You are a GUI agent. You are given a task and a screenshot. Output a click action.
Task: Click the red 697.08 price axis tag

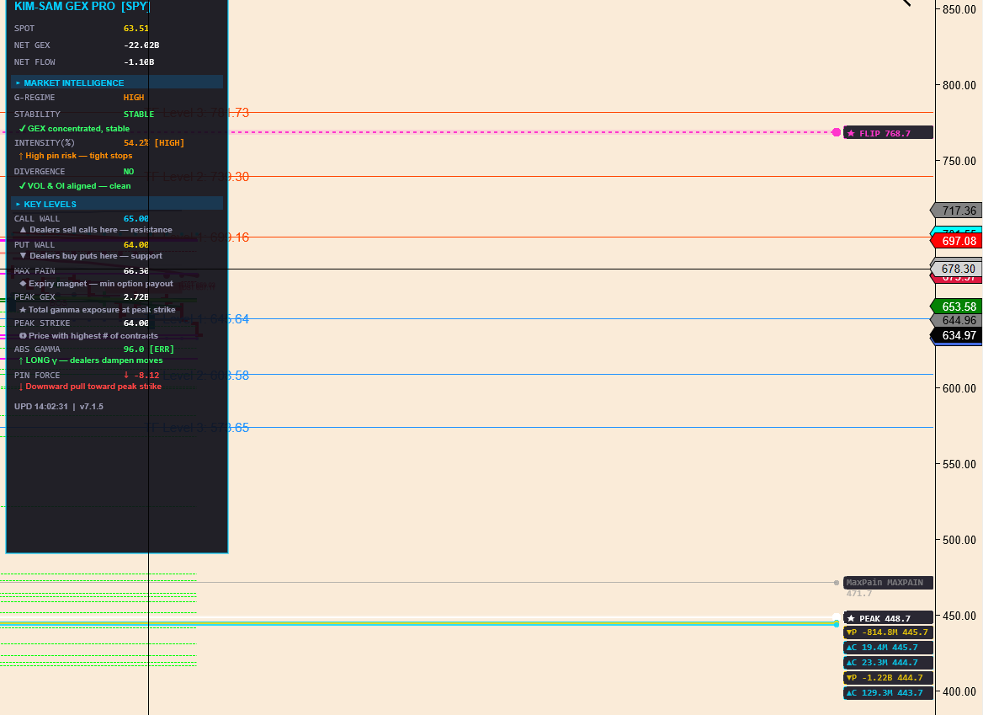pos(959,242)
